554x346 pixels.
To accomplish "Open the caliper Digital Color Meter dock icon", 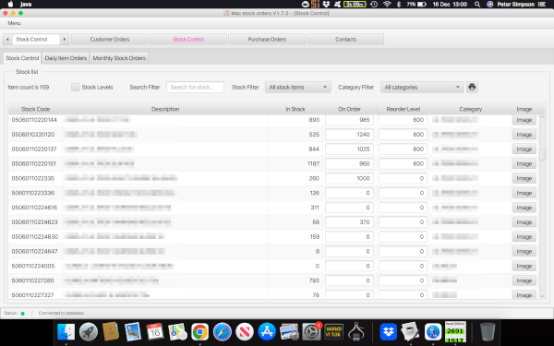I will pyautogui.click(x=355, y=332).
